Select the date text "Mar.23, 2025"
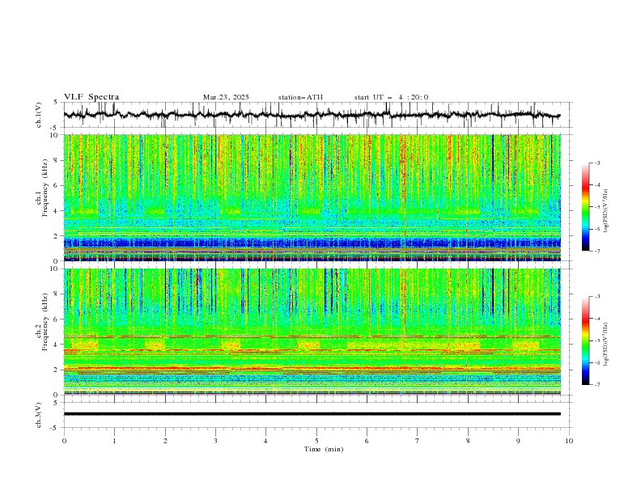641x495 pixels. coord(226,97)
